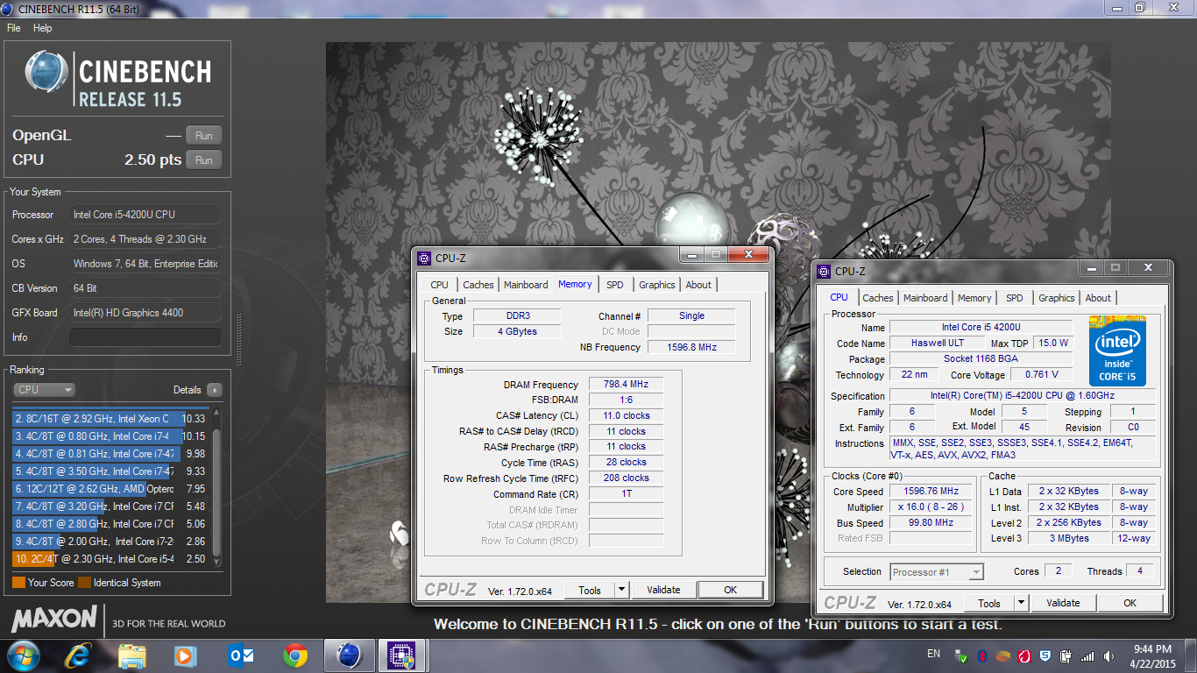Switch to Cinebench taskbar button
Image resolution: width=1197 pixels, height=673 pixels.
click(350, 655)
